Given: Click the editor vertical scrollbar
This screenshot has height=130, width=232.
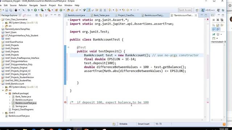Looking at the screenshot, I should tap(205, 68).
